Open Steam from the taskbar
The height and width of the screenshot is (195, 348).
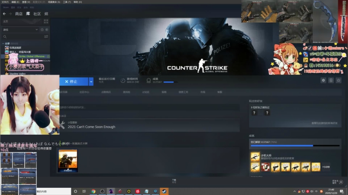[x=164, y=191]
